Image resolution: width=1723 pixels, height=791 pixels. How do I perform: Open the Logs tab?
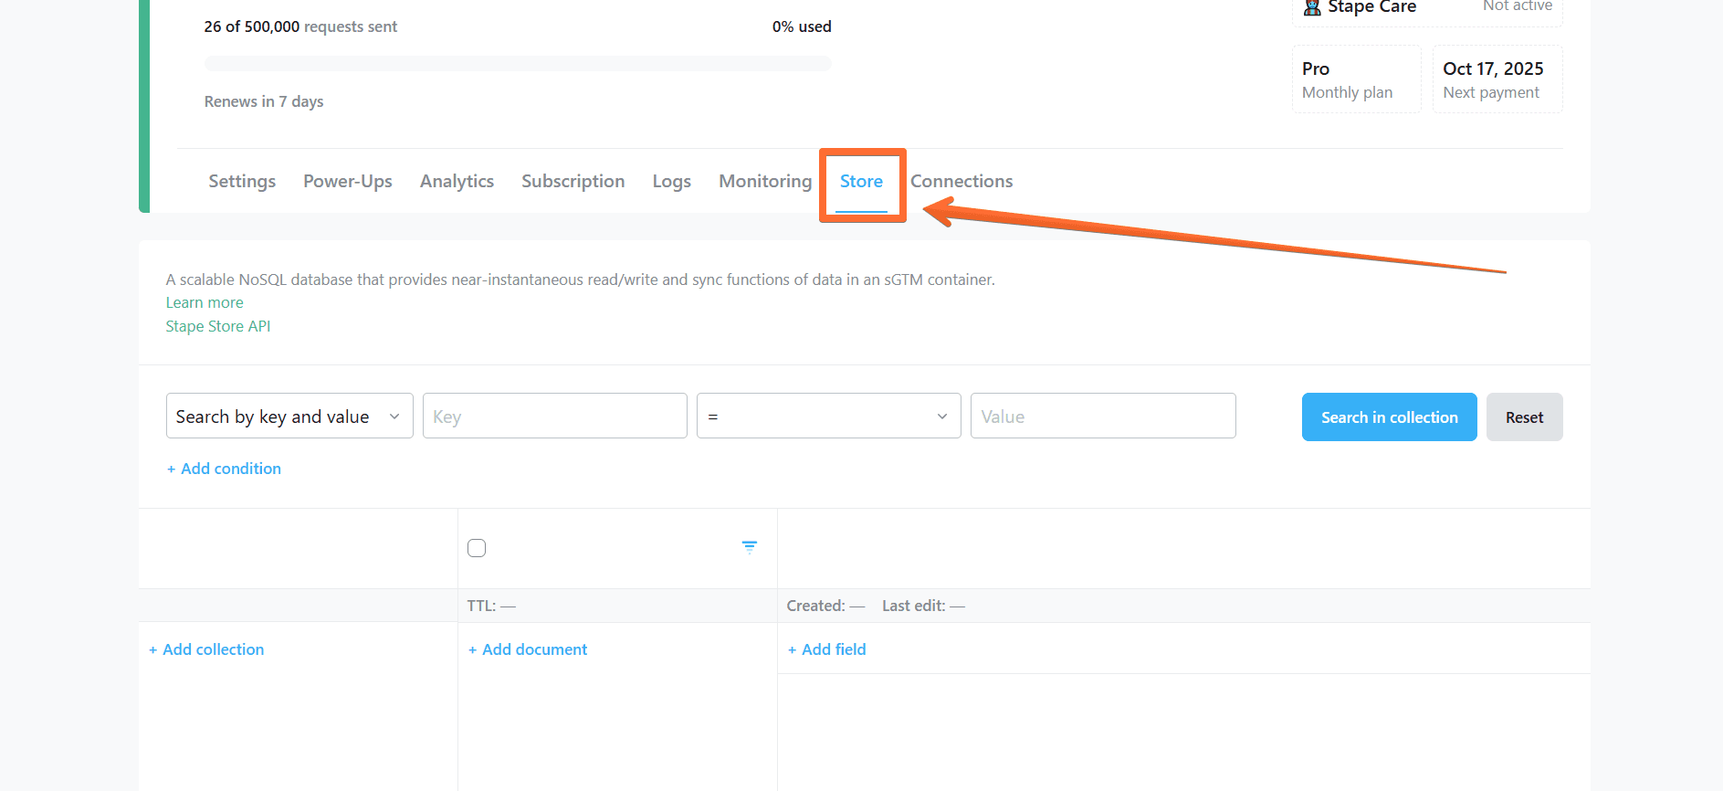coord(671,182)
